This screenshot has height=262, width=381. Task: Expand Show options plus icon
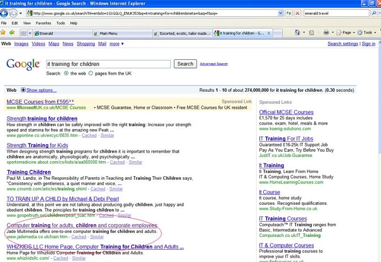23,90
